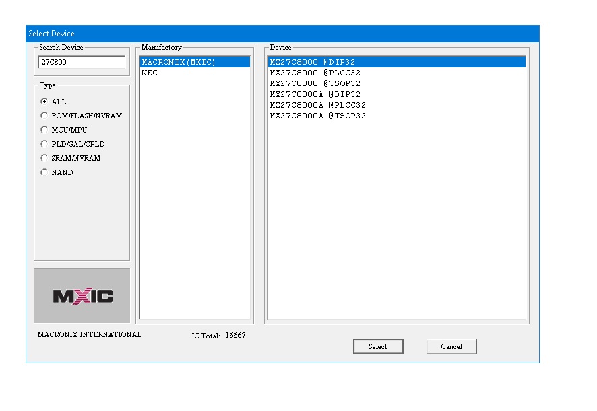
Task: Click the Search Device input field
Action: (82, 62)
